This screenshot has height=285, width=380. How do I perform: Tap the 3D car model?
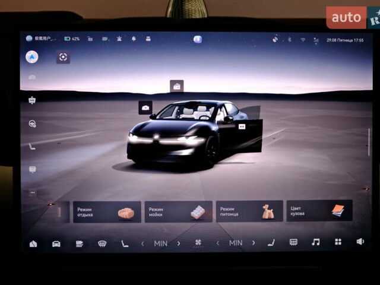(x=194, y=135)
